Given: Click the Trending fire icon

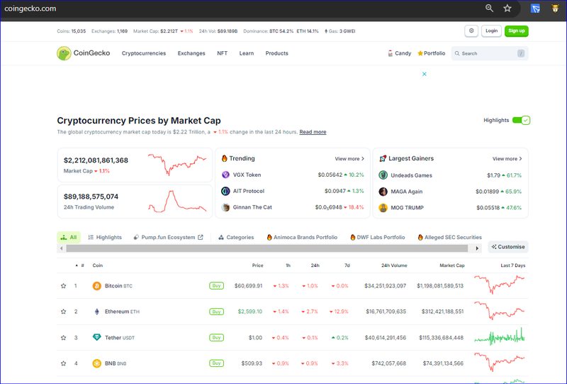Looking at the screenshot, I should 224,158.
